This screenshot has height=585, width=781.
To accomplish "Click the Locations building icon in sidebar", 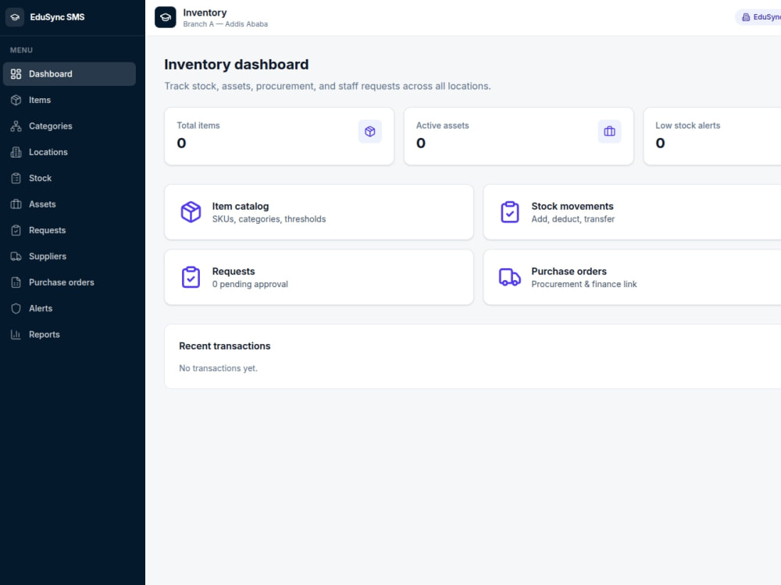I will coord(16,152).
